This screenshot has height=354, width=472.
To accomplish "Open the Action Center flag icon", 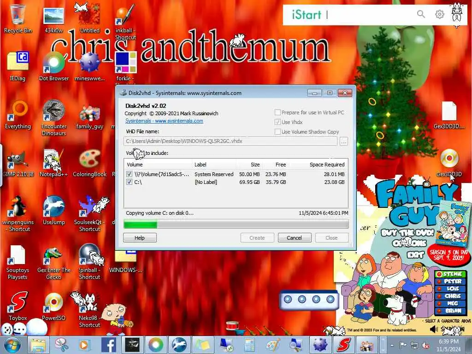I will coord(403,345).
